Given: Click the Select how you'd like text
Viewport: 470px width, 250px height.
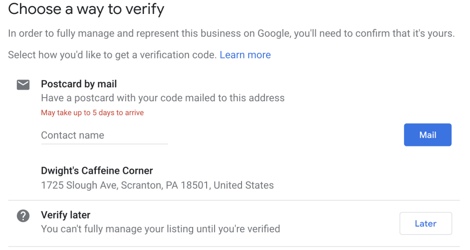Looking at the screenshot, I should 112,55.
